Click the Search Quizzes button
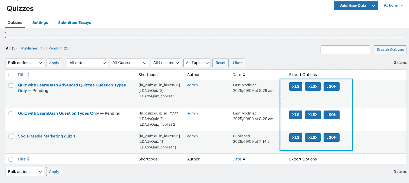409x183 pixels. (390, 50)
